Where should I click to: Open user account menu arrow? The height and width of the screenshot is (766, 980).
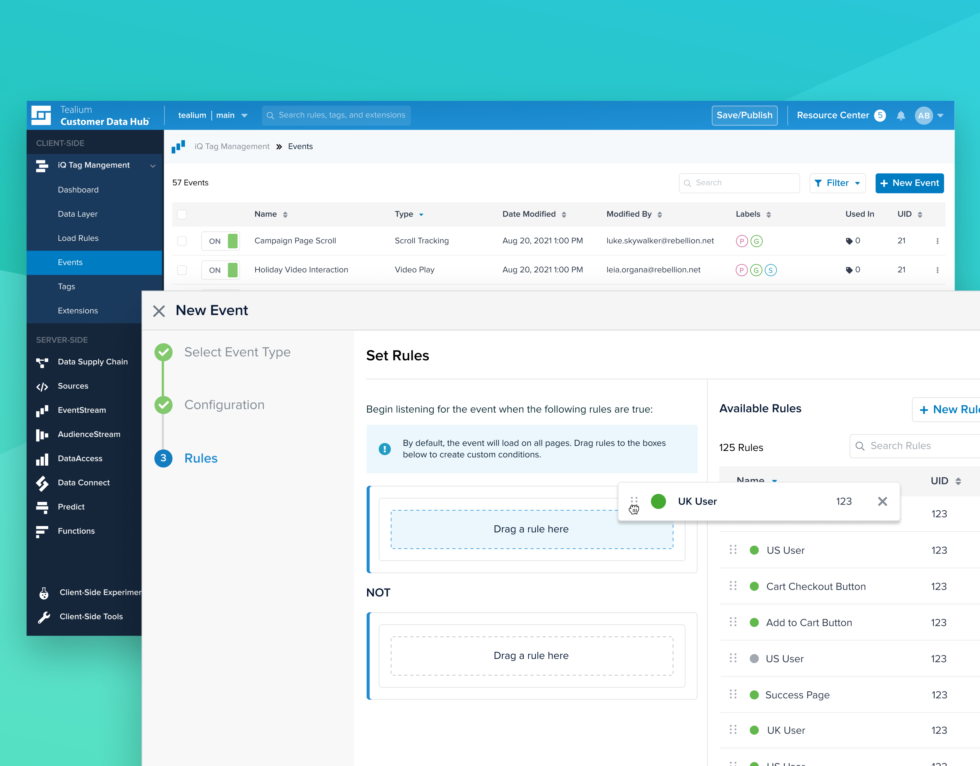[940, 116]
